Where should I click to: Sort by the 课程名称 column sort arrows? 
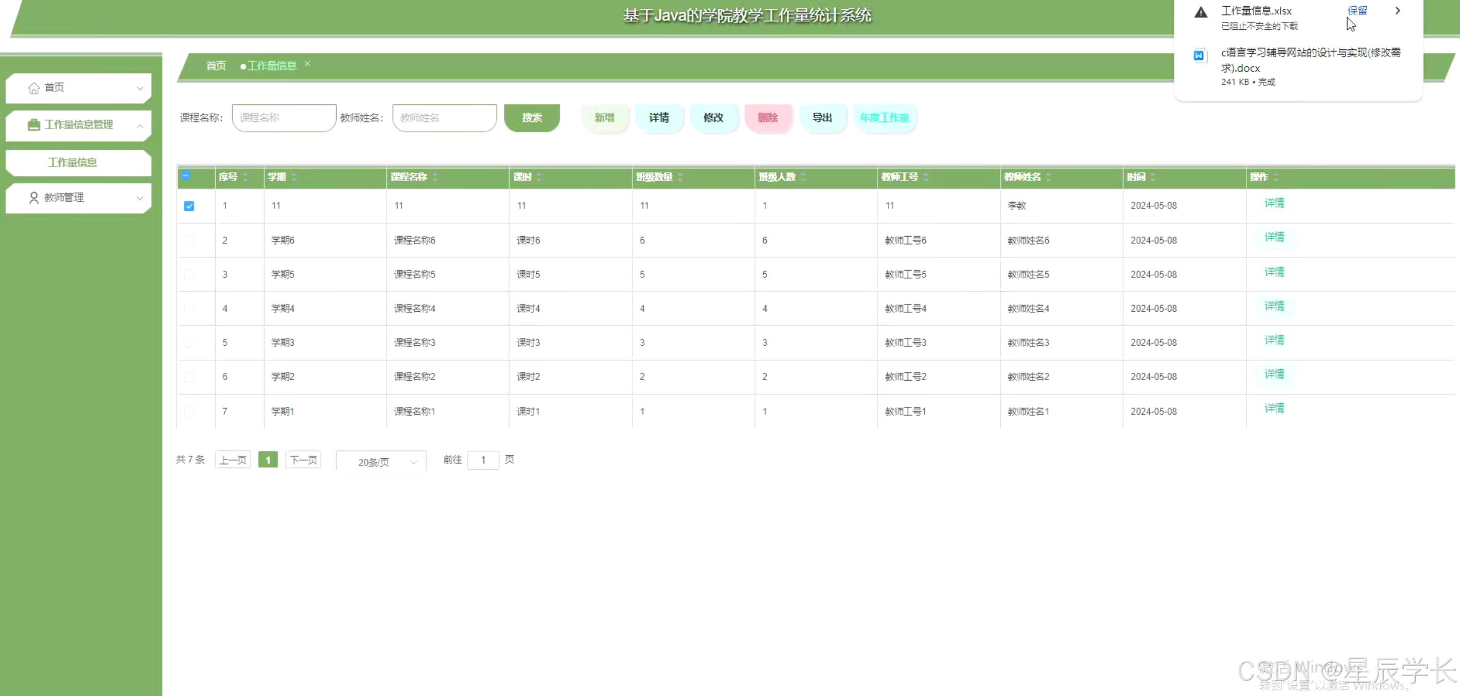tap(435, 177)
